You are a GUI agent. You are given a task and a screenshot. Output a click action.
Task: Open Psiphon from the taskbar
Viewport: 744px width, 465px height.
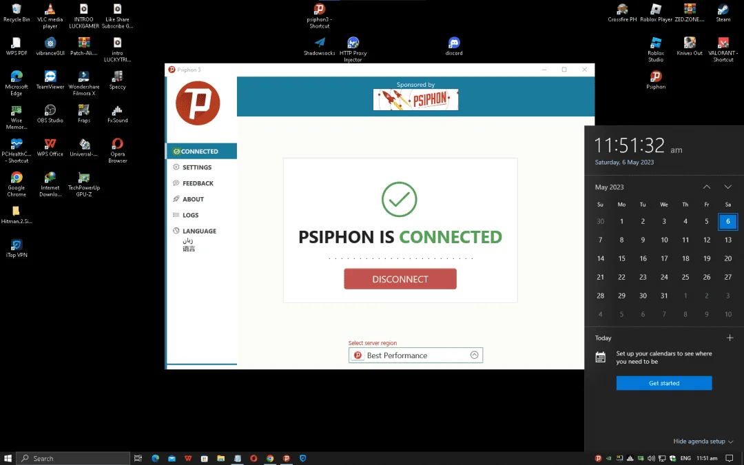tap(286, 458)
